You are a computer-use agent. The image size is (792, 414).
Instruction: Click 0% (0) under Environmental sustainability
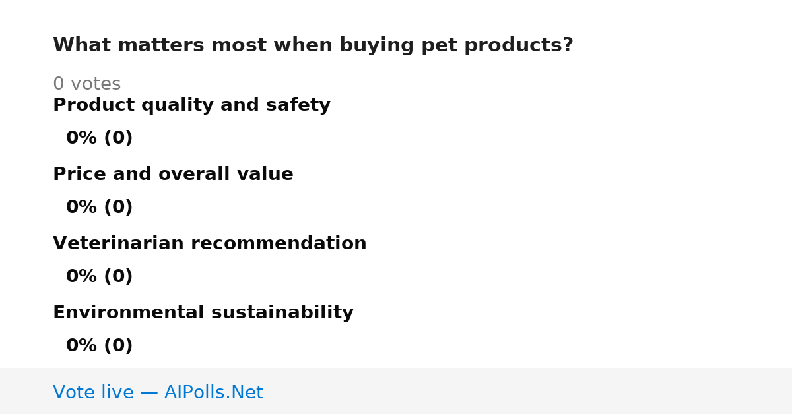[99, 346]
